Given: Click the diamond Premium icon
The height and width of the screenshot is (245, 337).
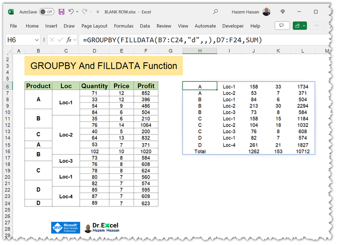Looking at the screenshot, I should pos(283,12).
